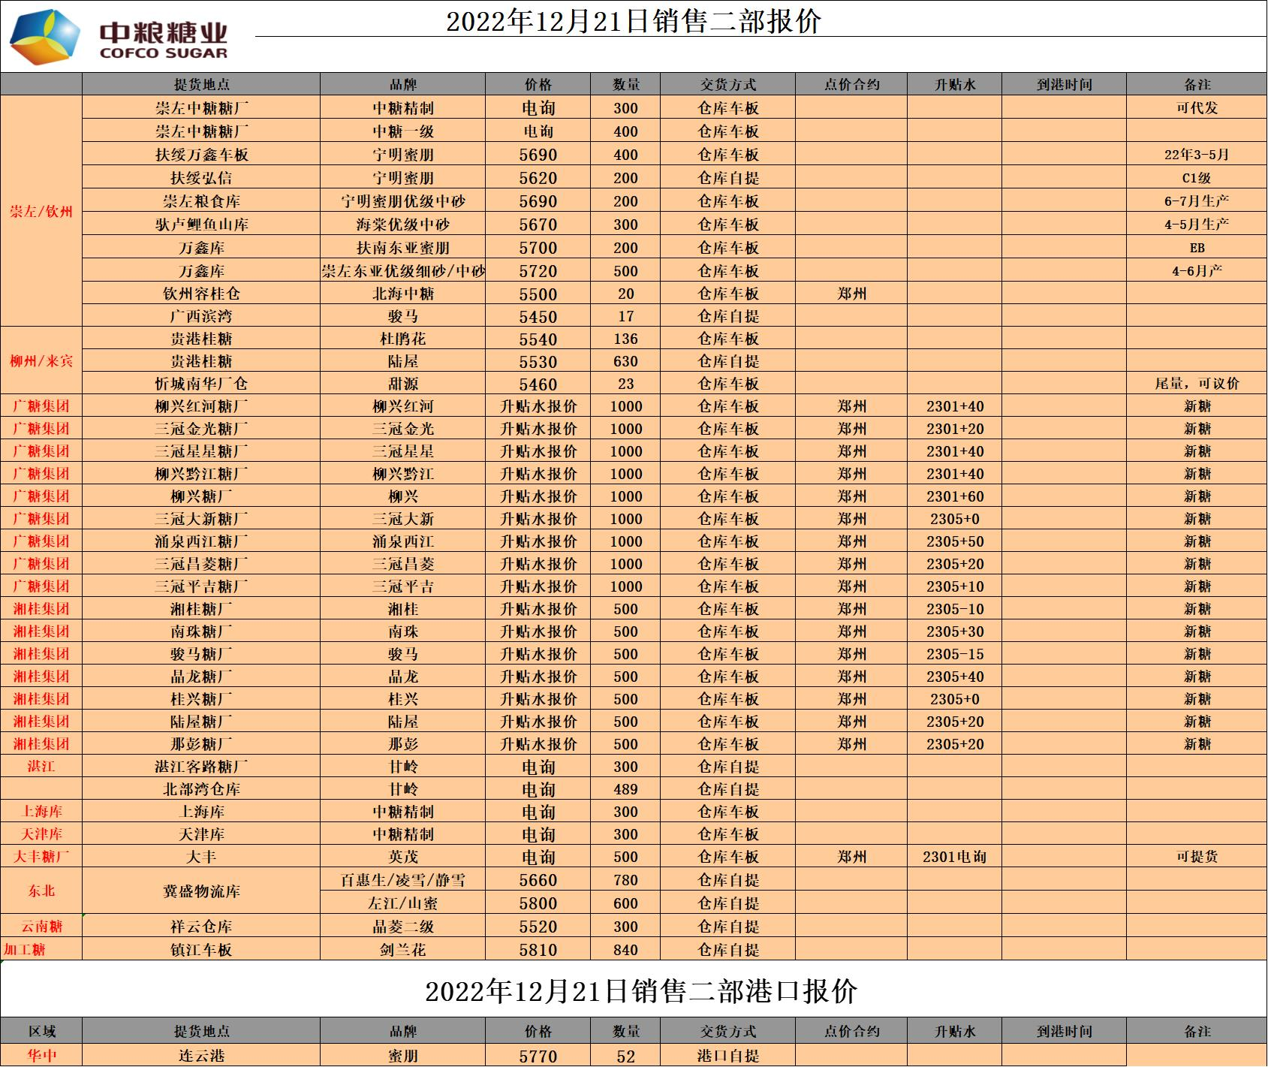Select the 港口自提 delivery method cell
Viewport: 1268px width, 1067px height.
point(727,1055)
